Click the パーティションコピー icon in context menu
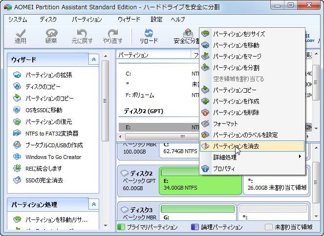This screenshot has width=324, height=236. [x=205, y=90]
